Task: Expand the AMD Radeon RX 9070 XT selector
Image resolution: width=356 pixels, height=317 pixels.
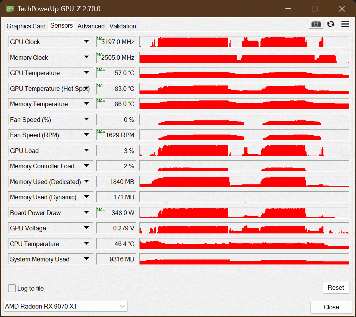Action: [x=66, y=306]
